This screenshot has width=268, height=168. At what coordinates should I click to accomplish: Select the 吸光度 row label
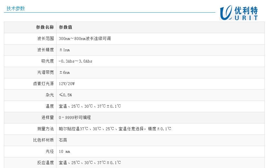(47, 61)
